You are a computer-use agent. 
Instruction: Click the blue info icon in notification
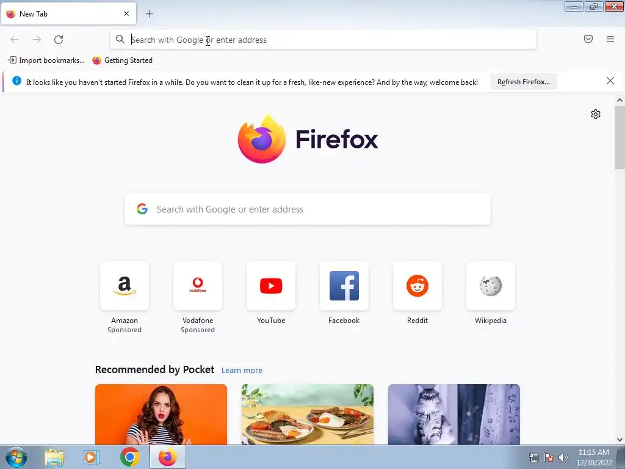click(x=16, y=81)
